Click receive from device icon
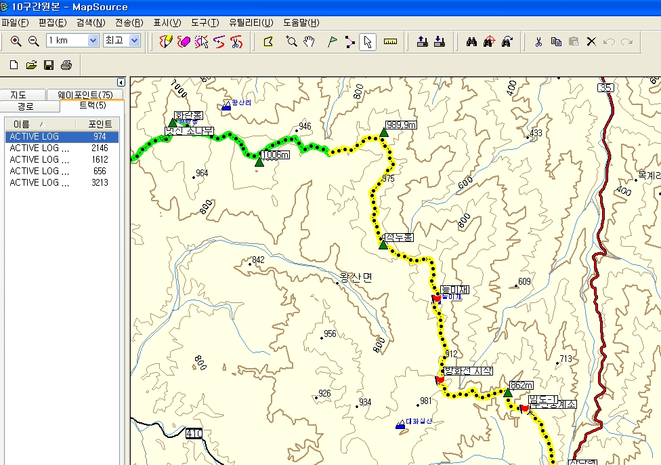The width and height of the screenshot is (661, 465). click(x=440, y=41)
